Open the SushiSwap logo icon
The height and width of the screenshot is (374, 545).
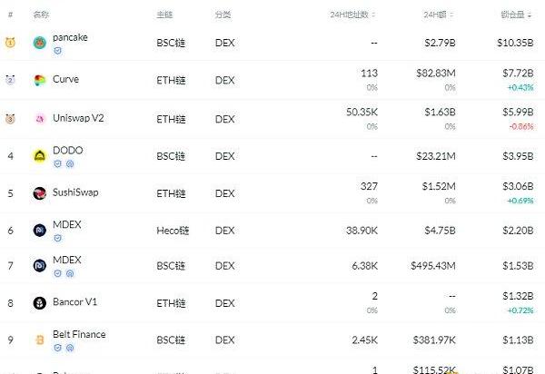40,193
